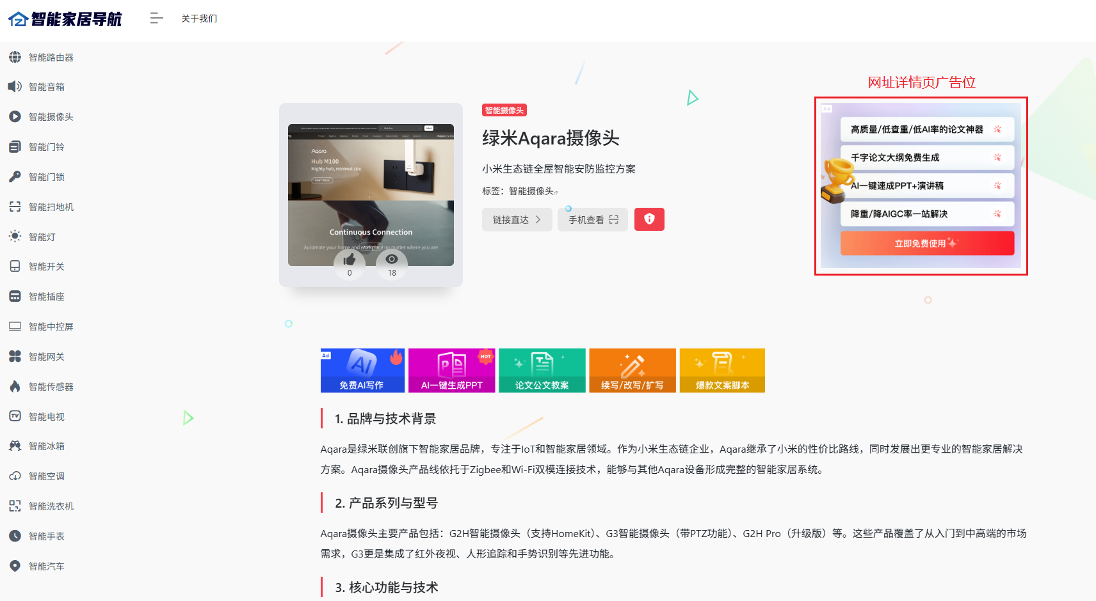Click the 智能门锁 key icon

pos(15,176)
